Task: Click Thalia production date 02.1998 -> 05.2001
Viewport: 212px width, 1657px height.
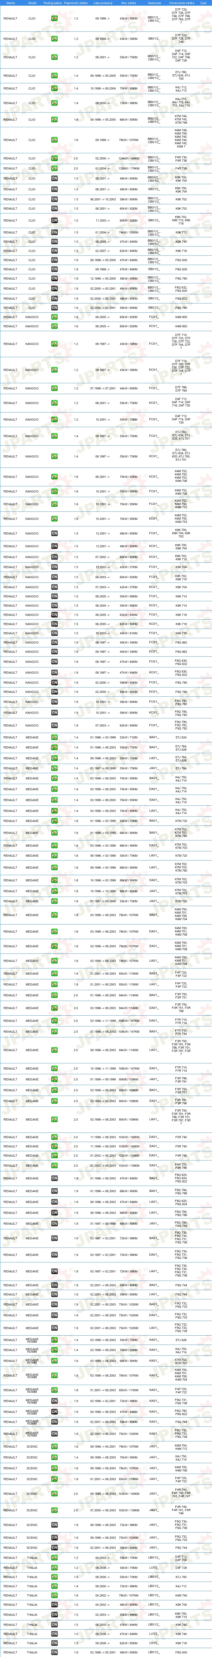Action: [102, 1652]
